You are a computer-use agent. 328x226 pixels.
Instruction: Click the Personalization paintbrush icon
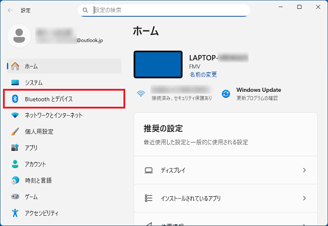pyautogui.click(x=15, y=131)
